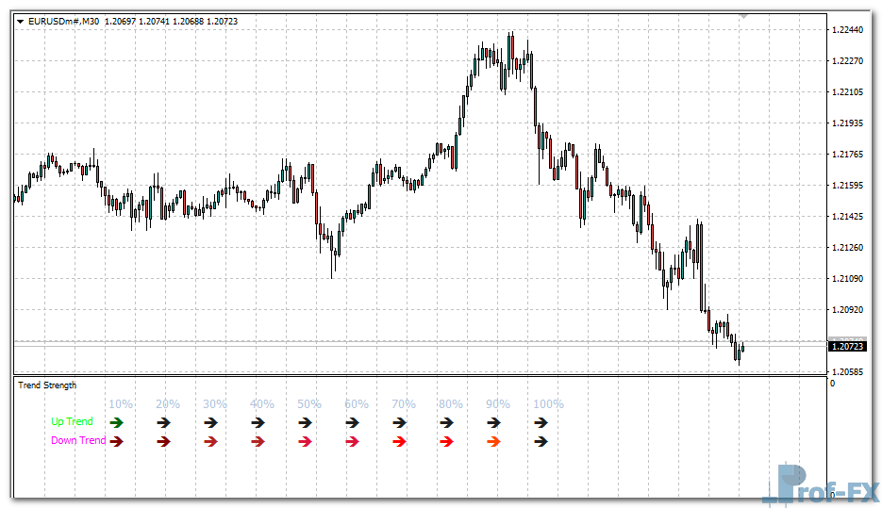The image size is (882, 508).
Task: Click the Up Trend 50% arrow
Action: click(x=305, y=423)
